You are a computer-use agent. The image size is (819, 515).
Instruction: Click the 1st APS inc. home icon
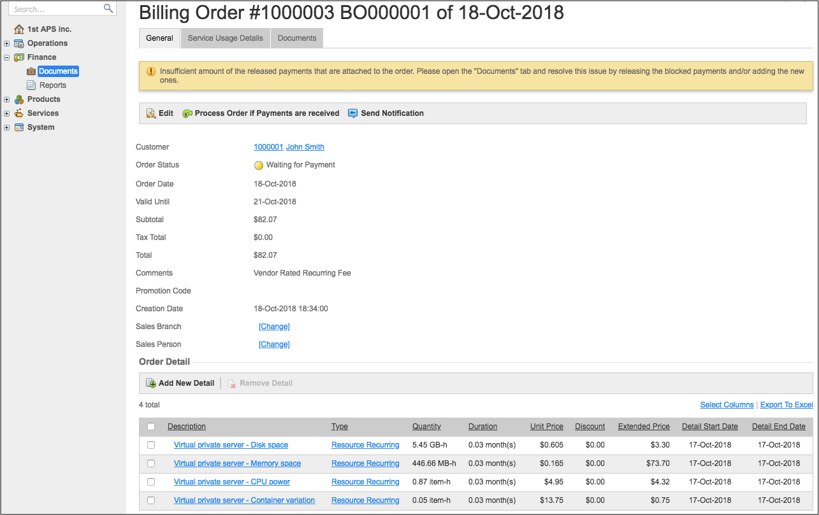click(x=19, y=29)
